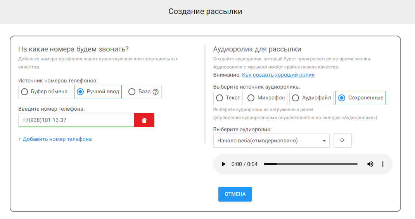Click Добавить номер телефона link
This screenshot has width=415, height=219.
(x=55, y=139)
